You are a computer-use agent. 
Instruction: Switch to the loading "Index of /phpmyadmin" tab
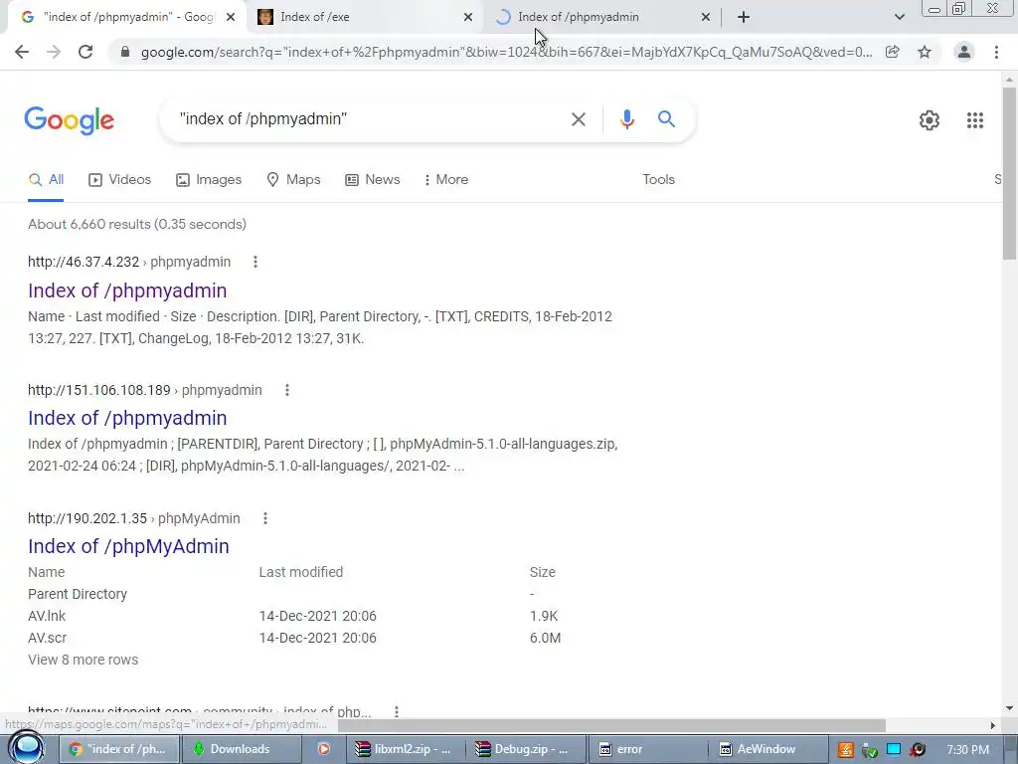600,18
